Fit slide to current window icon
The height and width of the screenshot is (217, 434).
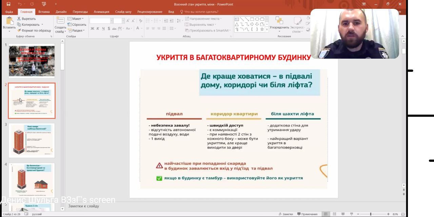click(403, 214)
